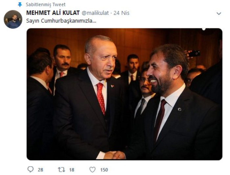
Task: Click the retweet count 18
Action: coord(72,170)
